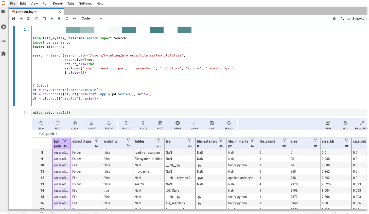The width and height of the screenshot is (369, 214).
Task: Open Mito Docs
Action: 345,125
